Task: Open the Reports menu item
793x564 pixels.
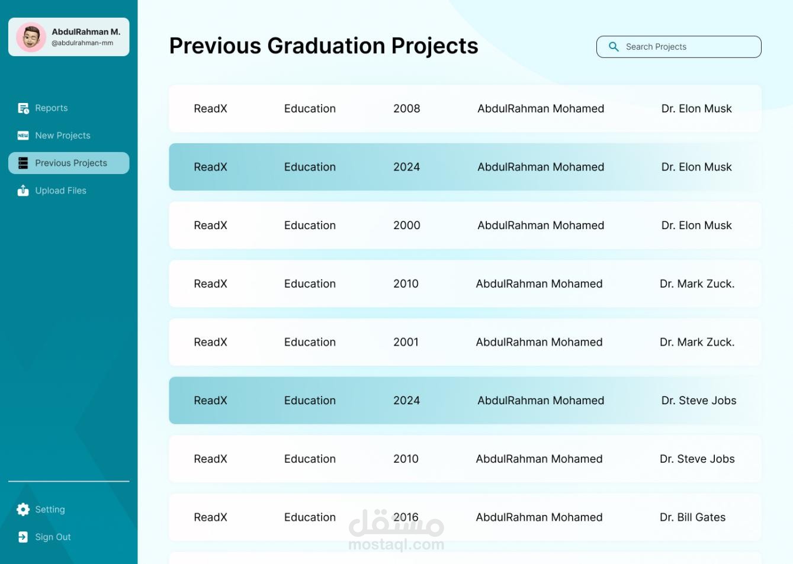Action: (52, 108)
